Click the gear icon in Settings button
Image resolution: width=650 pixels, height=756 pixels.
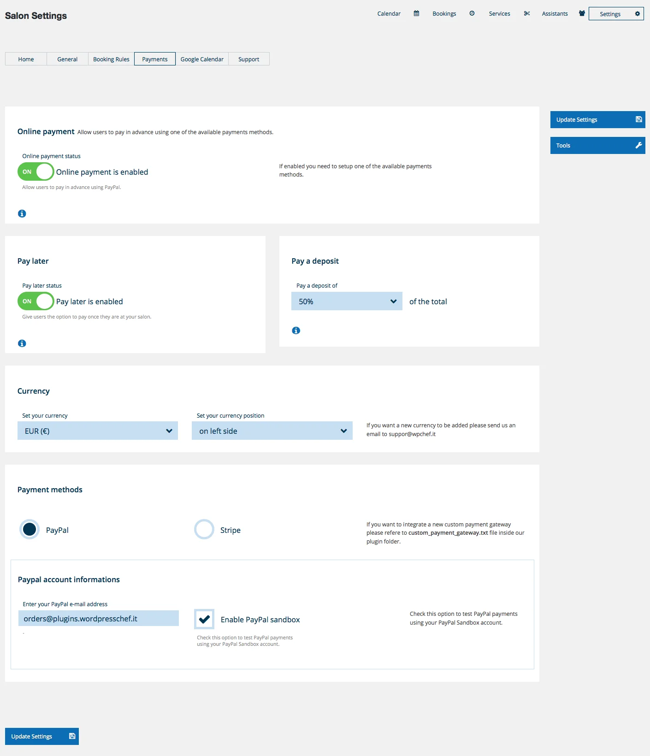tap(637, 14)
